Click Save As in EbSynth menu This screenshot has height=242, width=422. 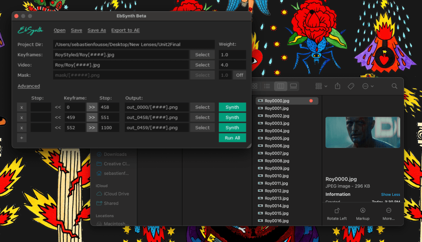pyautogui.click(x=97, y=30)
